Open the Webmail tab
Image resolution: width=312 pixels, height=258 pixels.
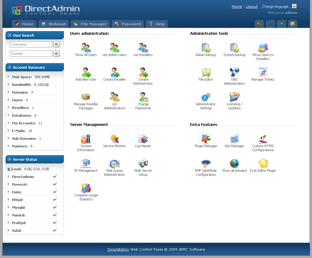coord(53,24)
